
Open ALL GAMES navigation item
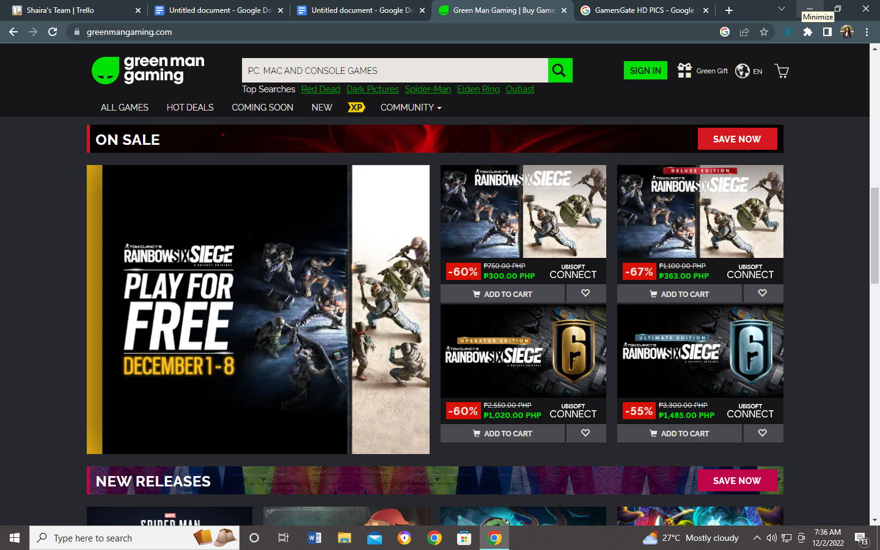125,108
